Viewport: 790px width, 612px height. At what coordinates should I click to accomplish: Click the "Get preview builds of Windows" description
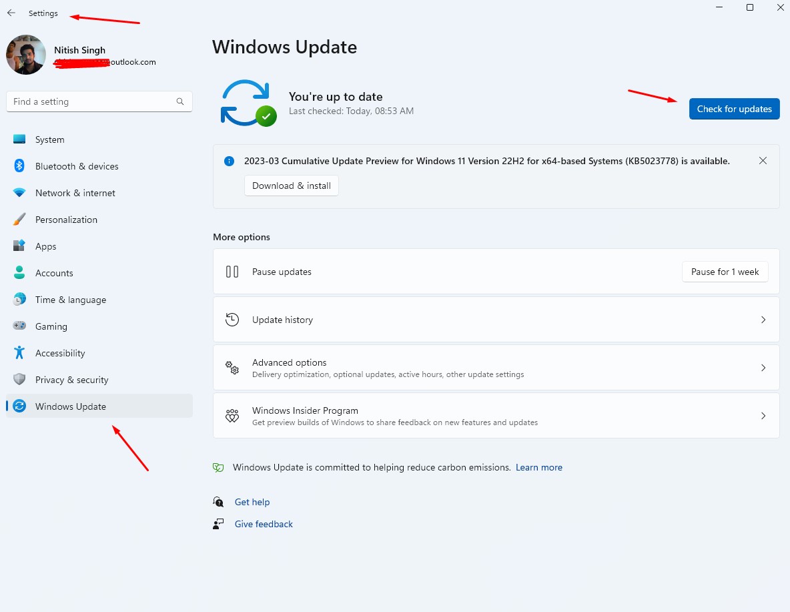(395, 422)
